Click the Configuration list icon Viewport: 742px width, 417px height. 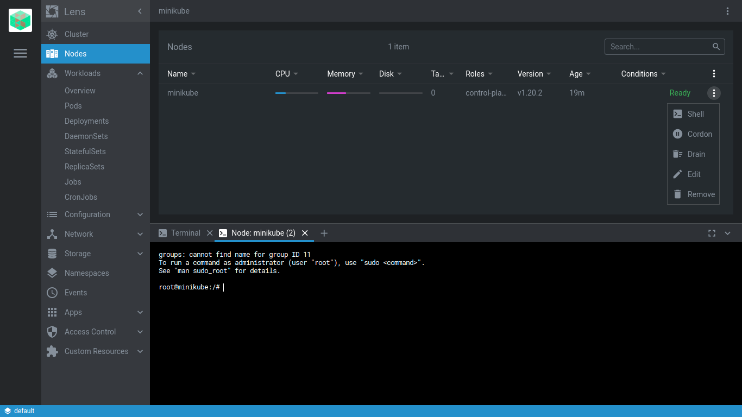[52, 214]
